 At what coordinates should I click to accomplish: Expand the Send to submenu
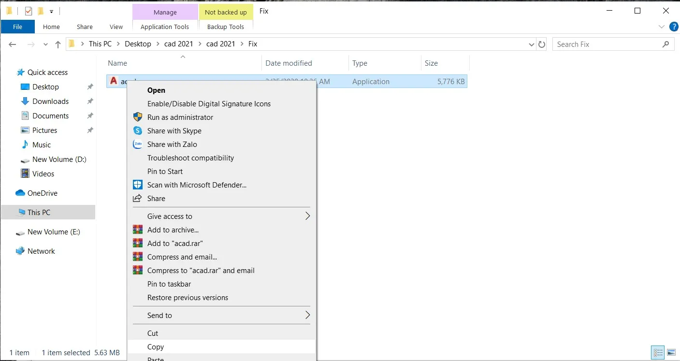(307, 315)
